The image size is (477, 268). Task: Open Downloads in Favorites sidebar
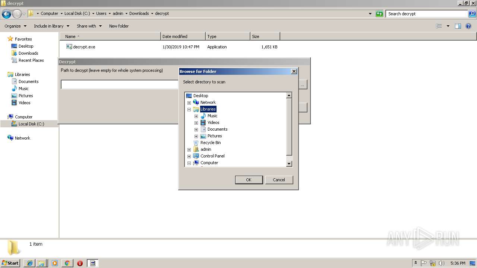click(28, 53)
